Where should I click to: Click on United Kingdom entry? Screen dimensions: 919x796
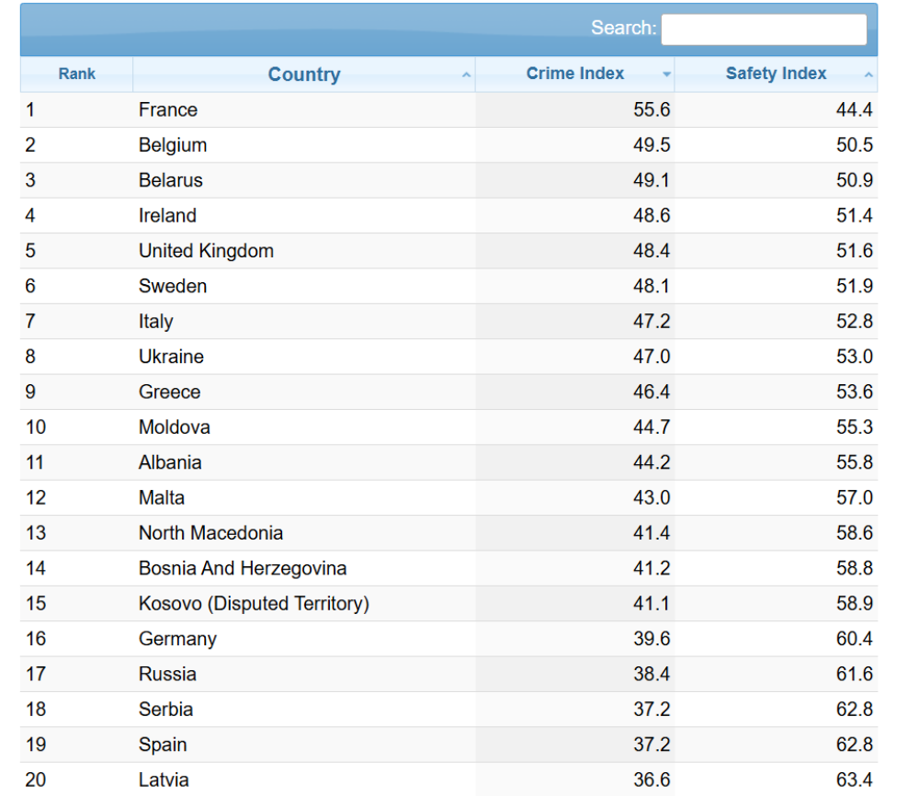click(x=206, y=251)
